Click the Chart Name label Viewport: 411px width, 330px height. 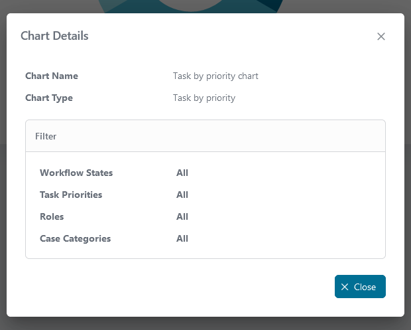point(52,76)
